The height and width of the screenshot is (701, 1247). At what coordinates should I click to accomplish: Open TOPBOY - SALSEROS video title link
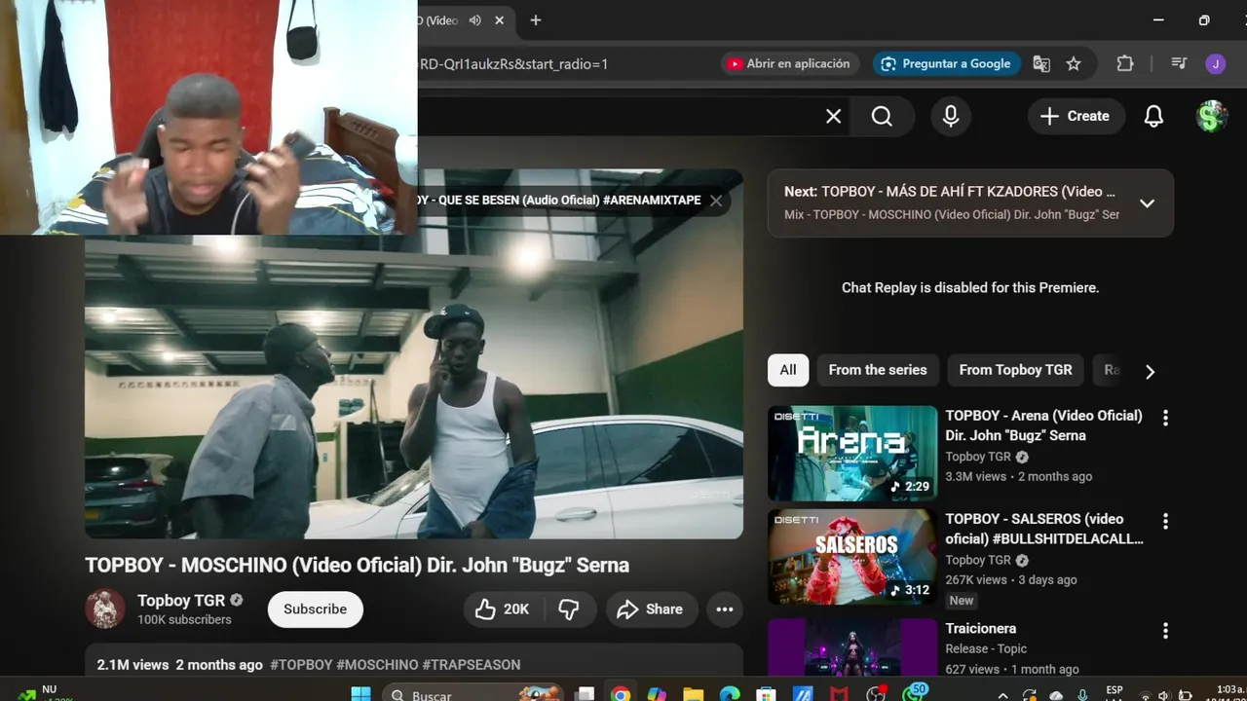click(1043, 529)
